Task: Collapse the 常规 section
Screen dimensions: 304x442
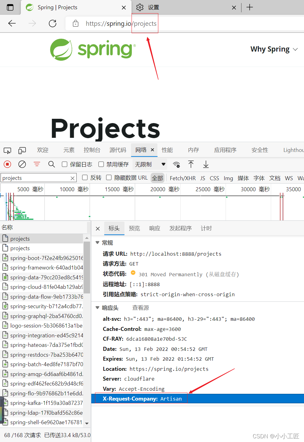Action: [97, 243]
